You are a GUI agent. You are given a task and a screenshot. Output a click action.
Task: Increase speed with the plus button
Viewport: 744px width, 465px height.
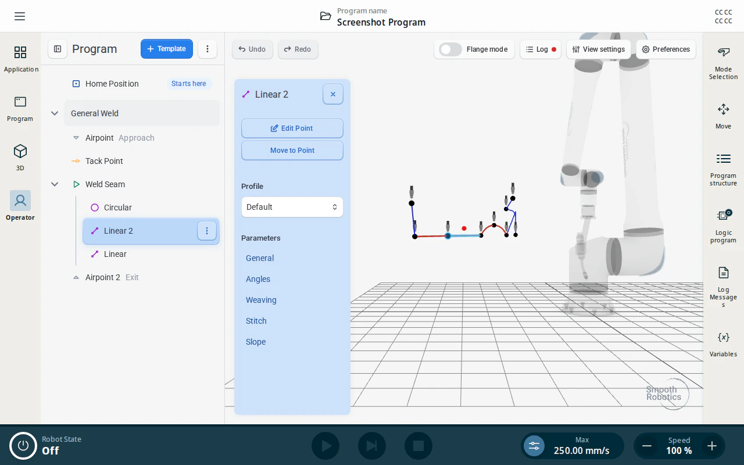[711, 446]
